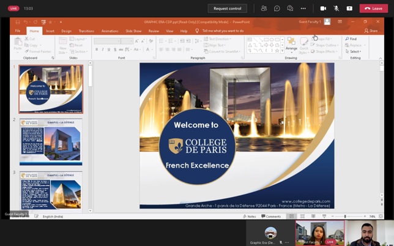Switch to the Slide Show tab
394x246 pixels.
pyautogui.click(x=133, y=31)
